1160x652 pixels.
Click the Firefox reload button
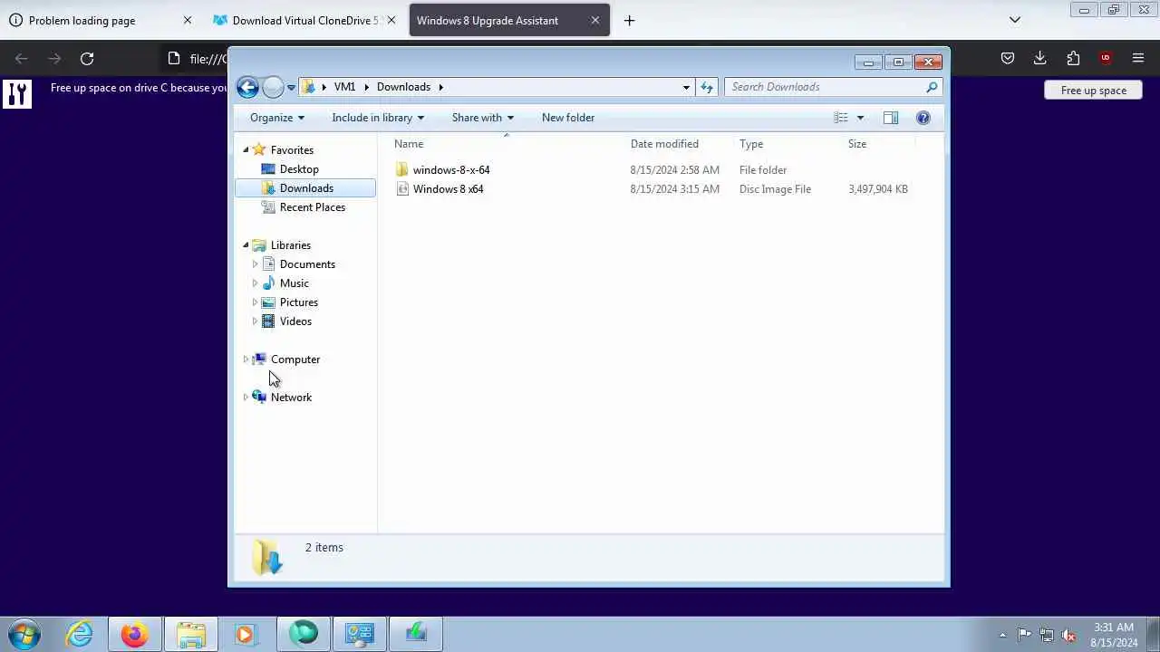87,59
